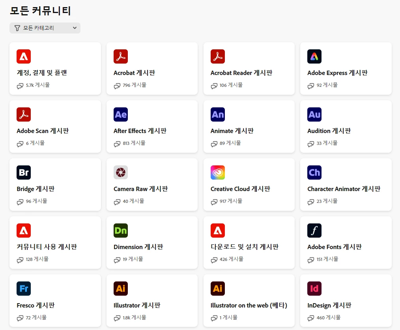Click the Adobe Fonts f icon
This screenshot has height=330, width=400.
[x=314, y=231]
